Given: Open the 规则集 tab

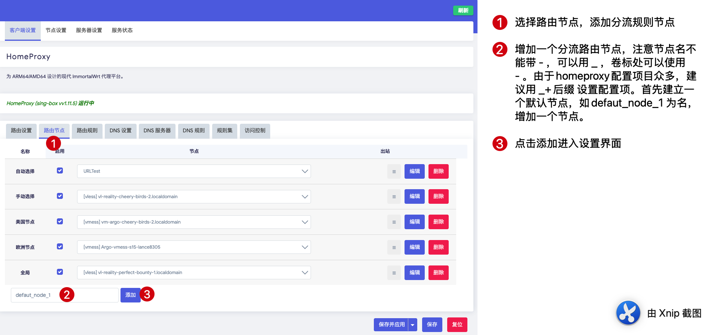Looking at the screenshot, I should click(x=225, y=130).
